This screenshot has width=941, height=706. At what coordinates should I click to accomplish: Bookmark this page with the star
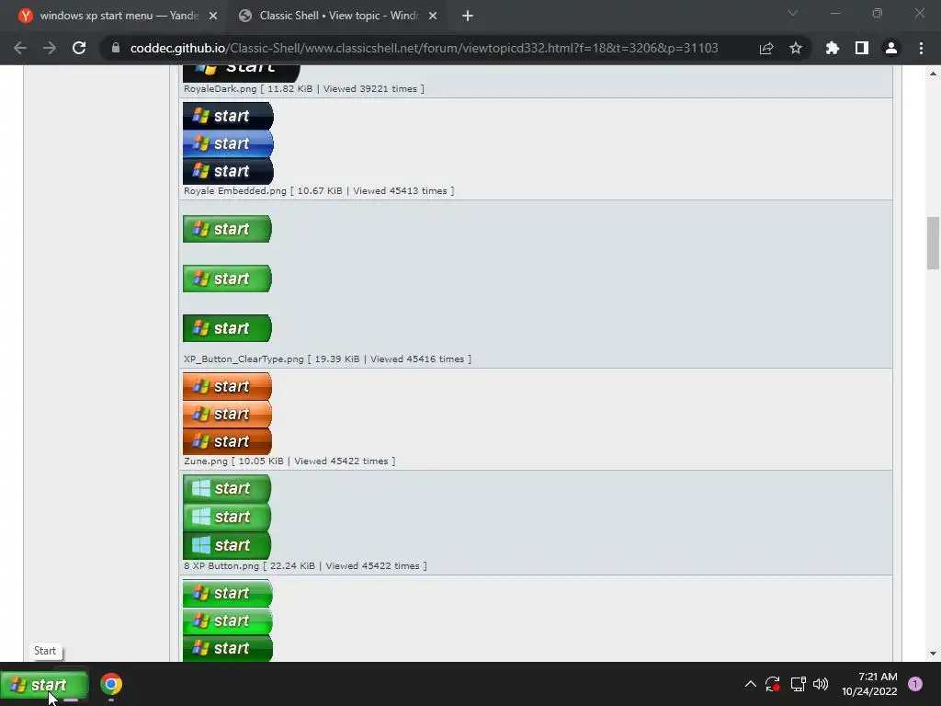(796, 48)
